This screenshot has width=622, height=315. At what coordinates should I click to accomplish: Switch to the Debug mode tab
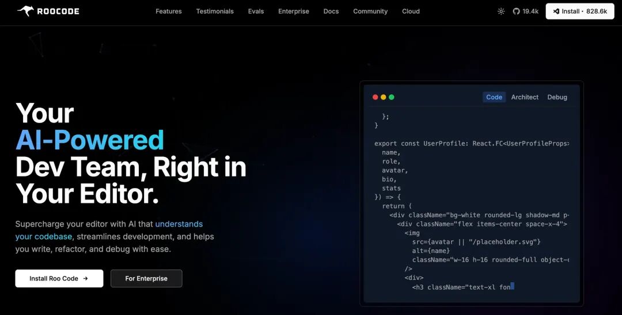pyautogui.click(x=557, y=97)
